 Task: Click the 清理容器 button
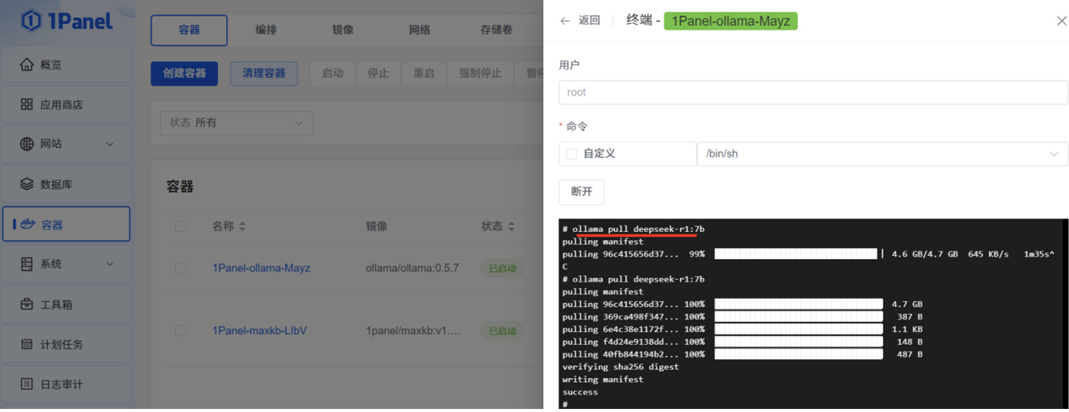click(263, 74)
